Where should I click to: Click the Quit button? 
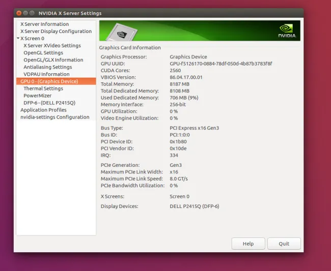(x=284, y=244)
